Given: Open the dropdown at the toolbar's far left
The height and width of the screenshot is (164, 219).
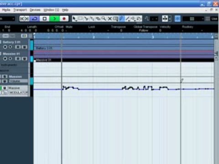Looking at the screenshot, I should [7, 19].
